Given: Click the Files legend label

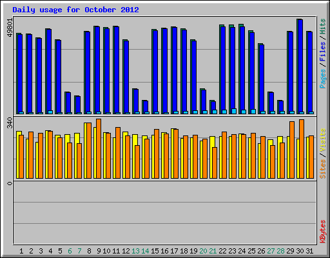Looking at the screenshot, I should point(323,51).
